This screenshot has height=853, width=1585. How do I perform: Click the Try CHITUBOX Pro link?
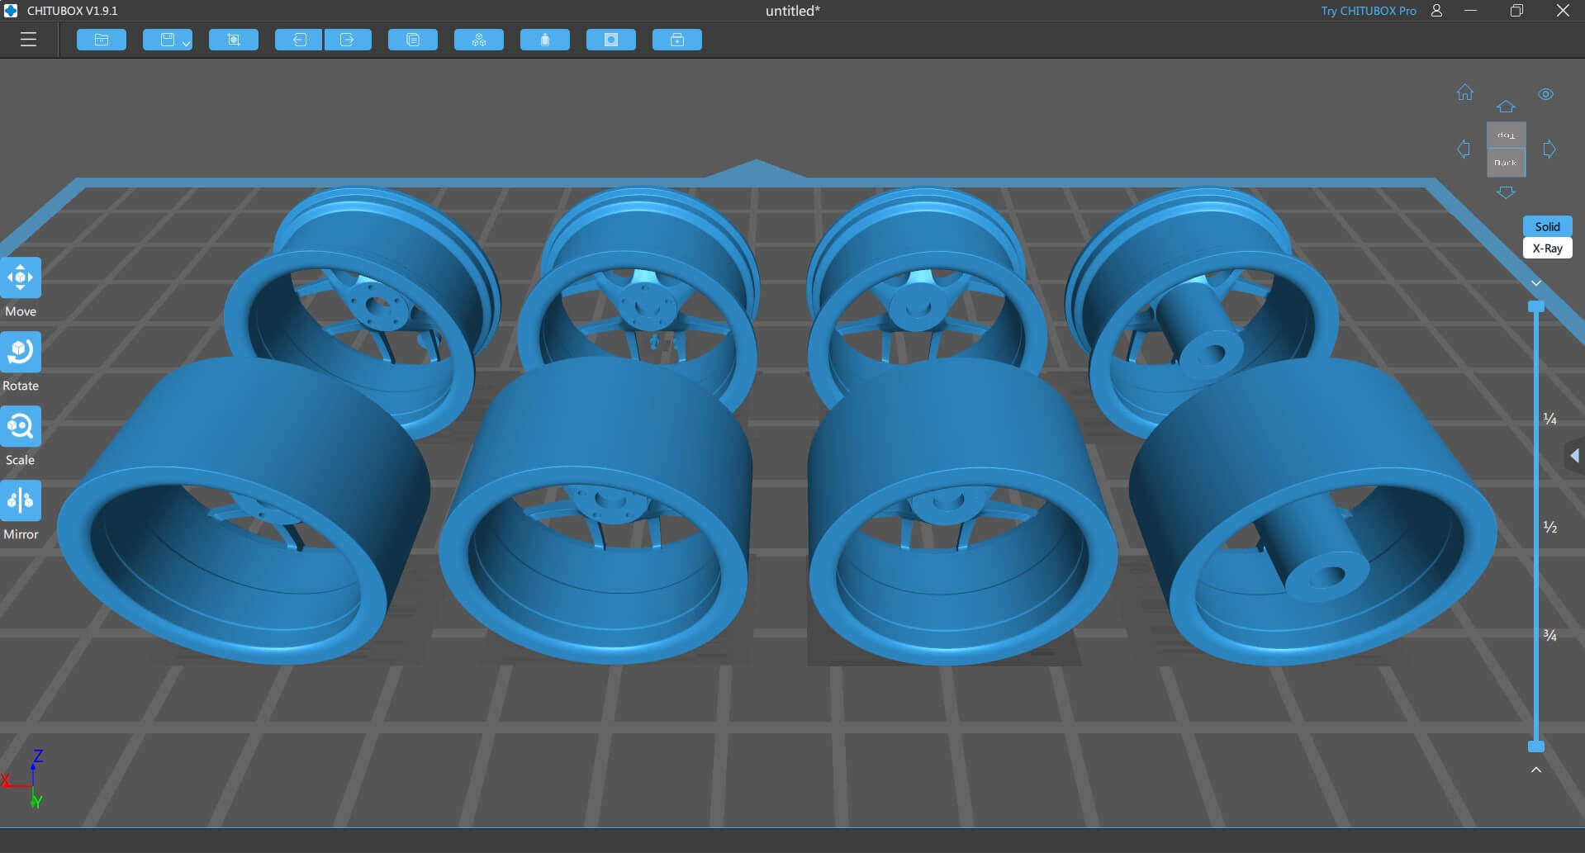click(1368, 11)
